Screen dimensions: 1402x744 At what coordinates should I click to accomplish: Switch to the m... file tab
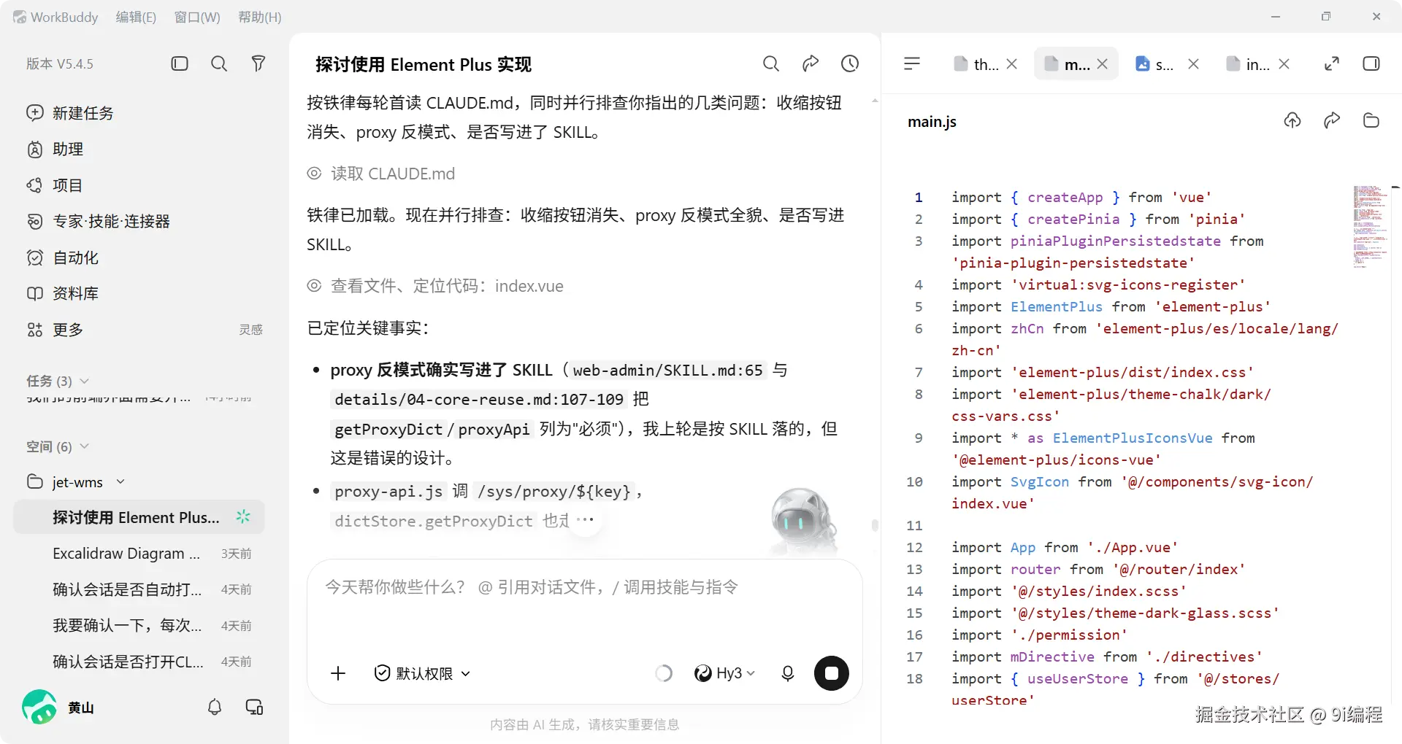coord(1067,64)
